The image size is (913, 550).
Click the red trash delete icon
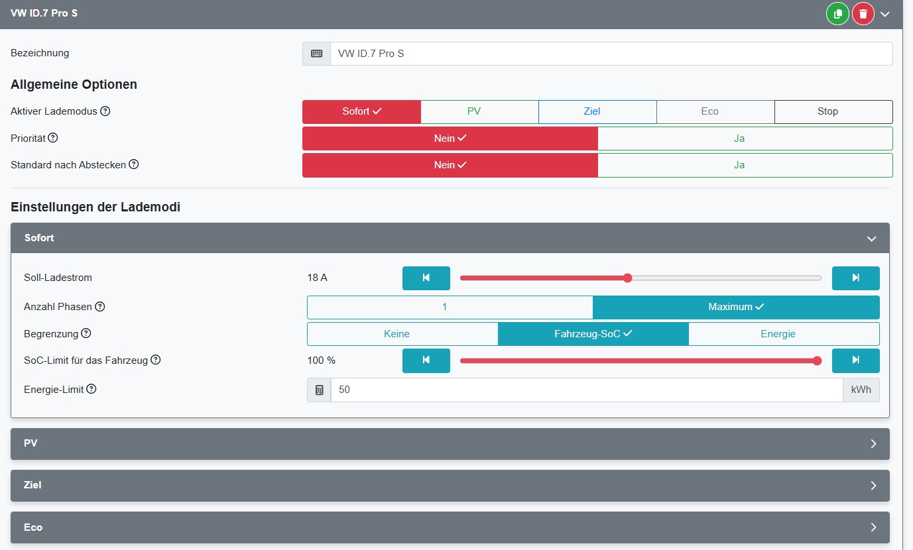tap(863, 14)
